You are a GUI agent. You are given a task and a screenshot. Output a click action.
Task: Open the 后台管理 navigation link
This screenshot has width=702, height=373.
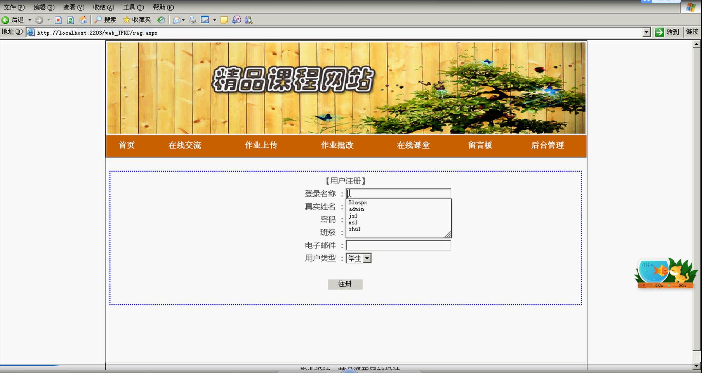coord(547,145)
